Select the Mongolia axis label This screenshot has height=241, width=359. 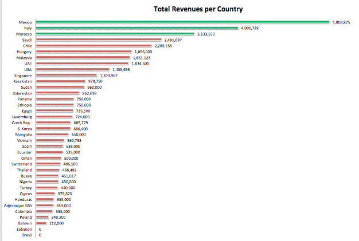pos(24,135)
